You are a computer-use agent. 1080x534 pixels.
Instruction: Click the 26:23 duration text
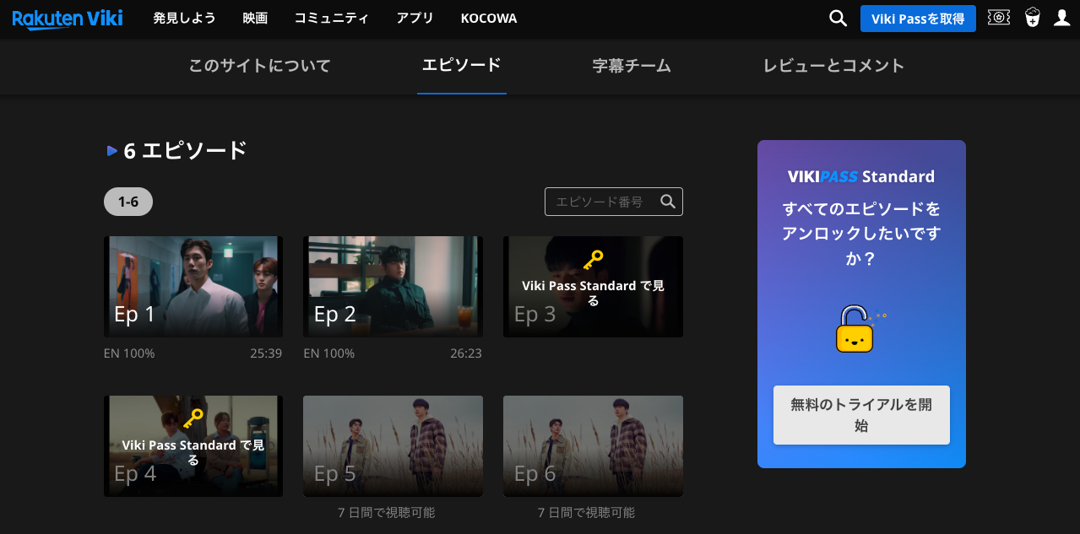pyautogui.click(x=466, y=353)
